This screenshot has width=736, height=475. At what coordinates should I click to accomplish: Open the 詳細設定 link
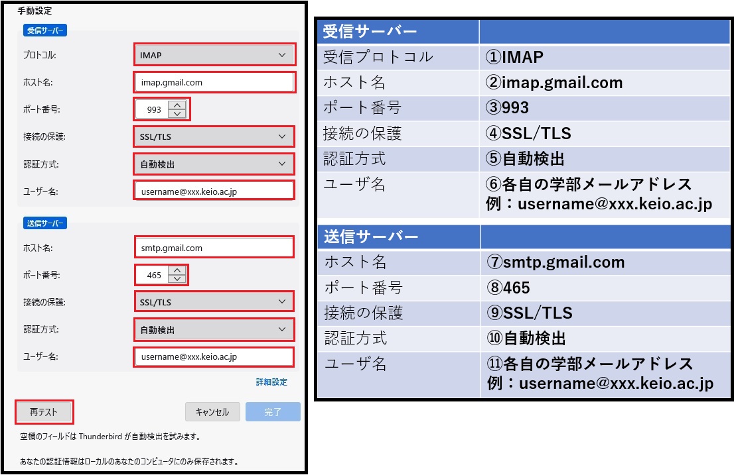click(x=271, y=382)
